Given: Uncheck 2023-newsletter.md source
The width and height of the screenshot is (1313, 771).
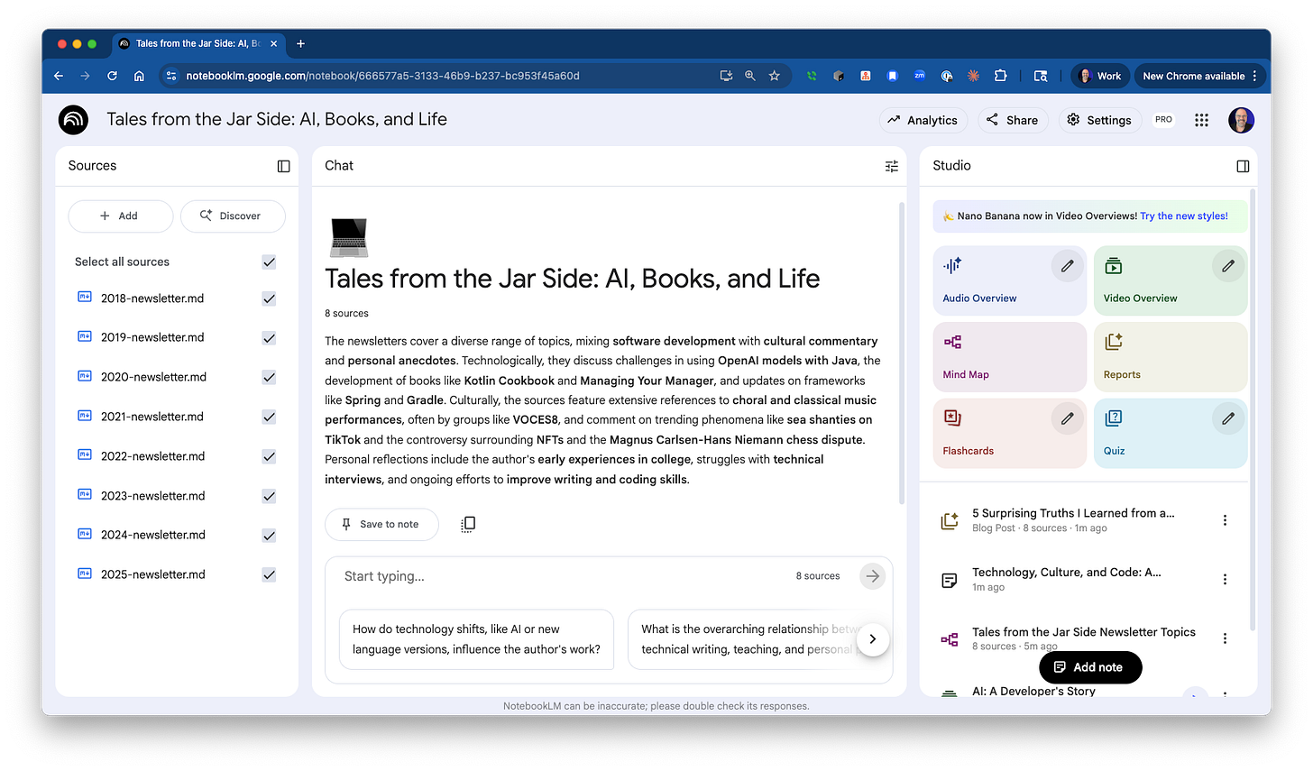Looking at the screenshot, I should tap(269, 496).
